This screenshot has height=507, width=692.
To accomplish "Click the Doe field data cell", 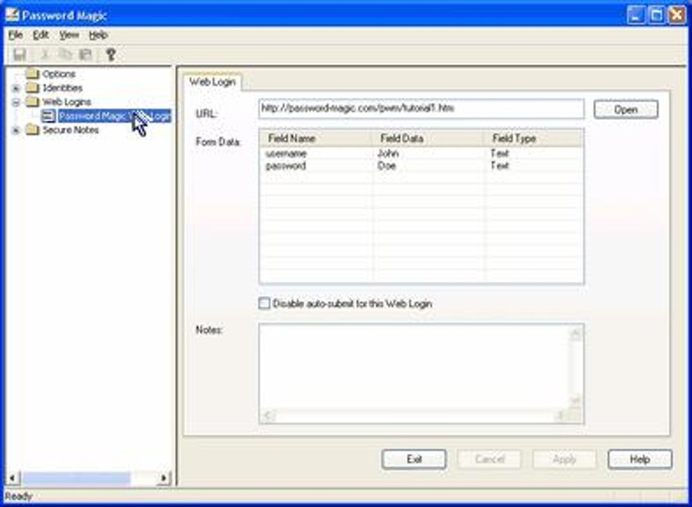I will tap(387, 166).
